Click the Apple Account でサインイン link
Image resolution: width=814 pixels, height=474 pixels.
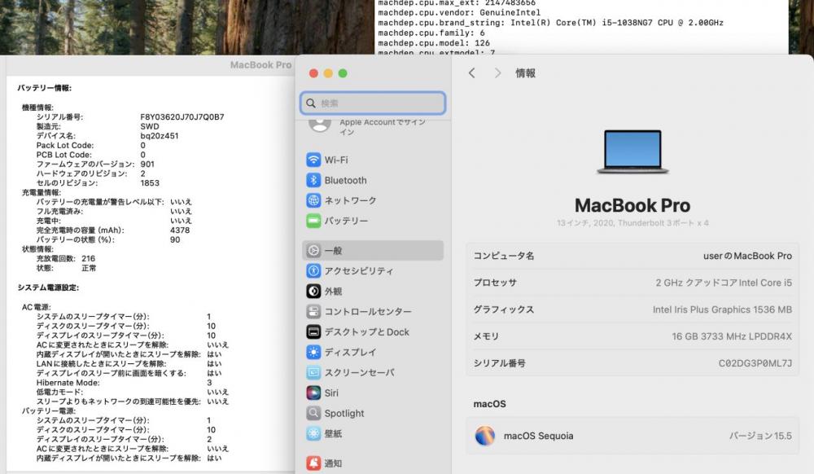pos(382,127)
